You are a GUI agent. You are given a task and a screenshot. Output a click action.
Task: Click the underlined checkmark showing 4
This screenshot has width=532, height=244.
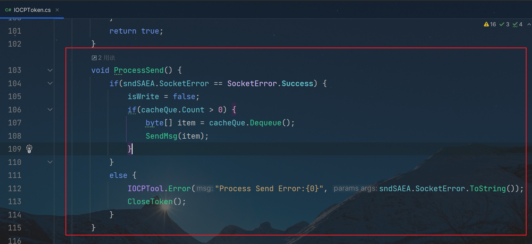[x=515, y=25]
